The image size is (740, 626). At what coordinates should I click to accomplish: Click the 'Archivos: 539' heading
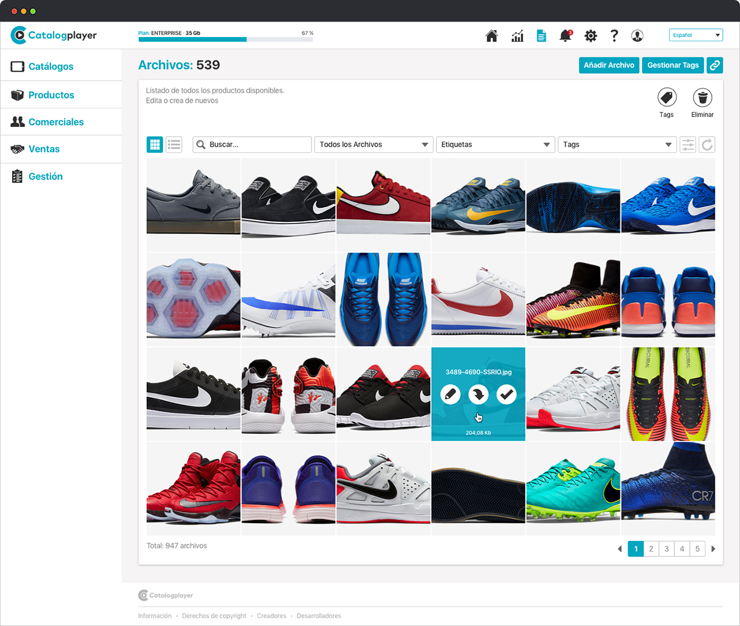179,65
